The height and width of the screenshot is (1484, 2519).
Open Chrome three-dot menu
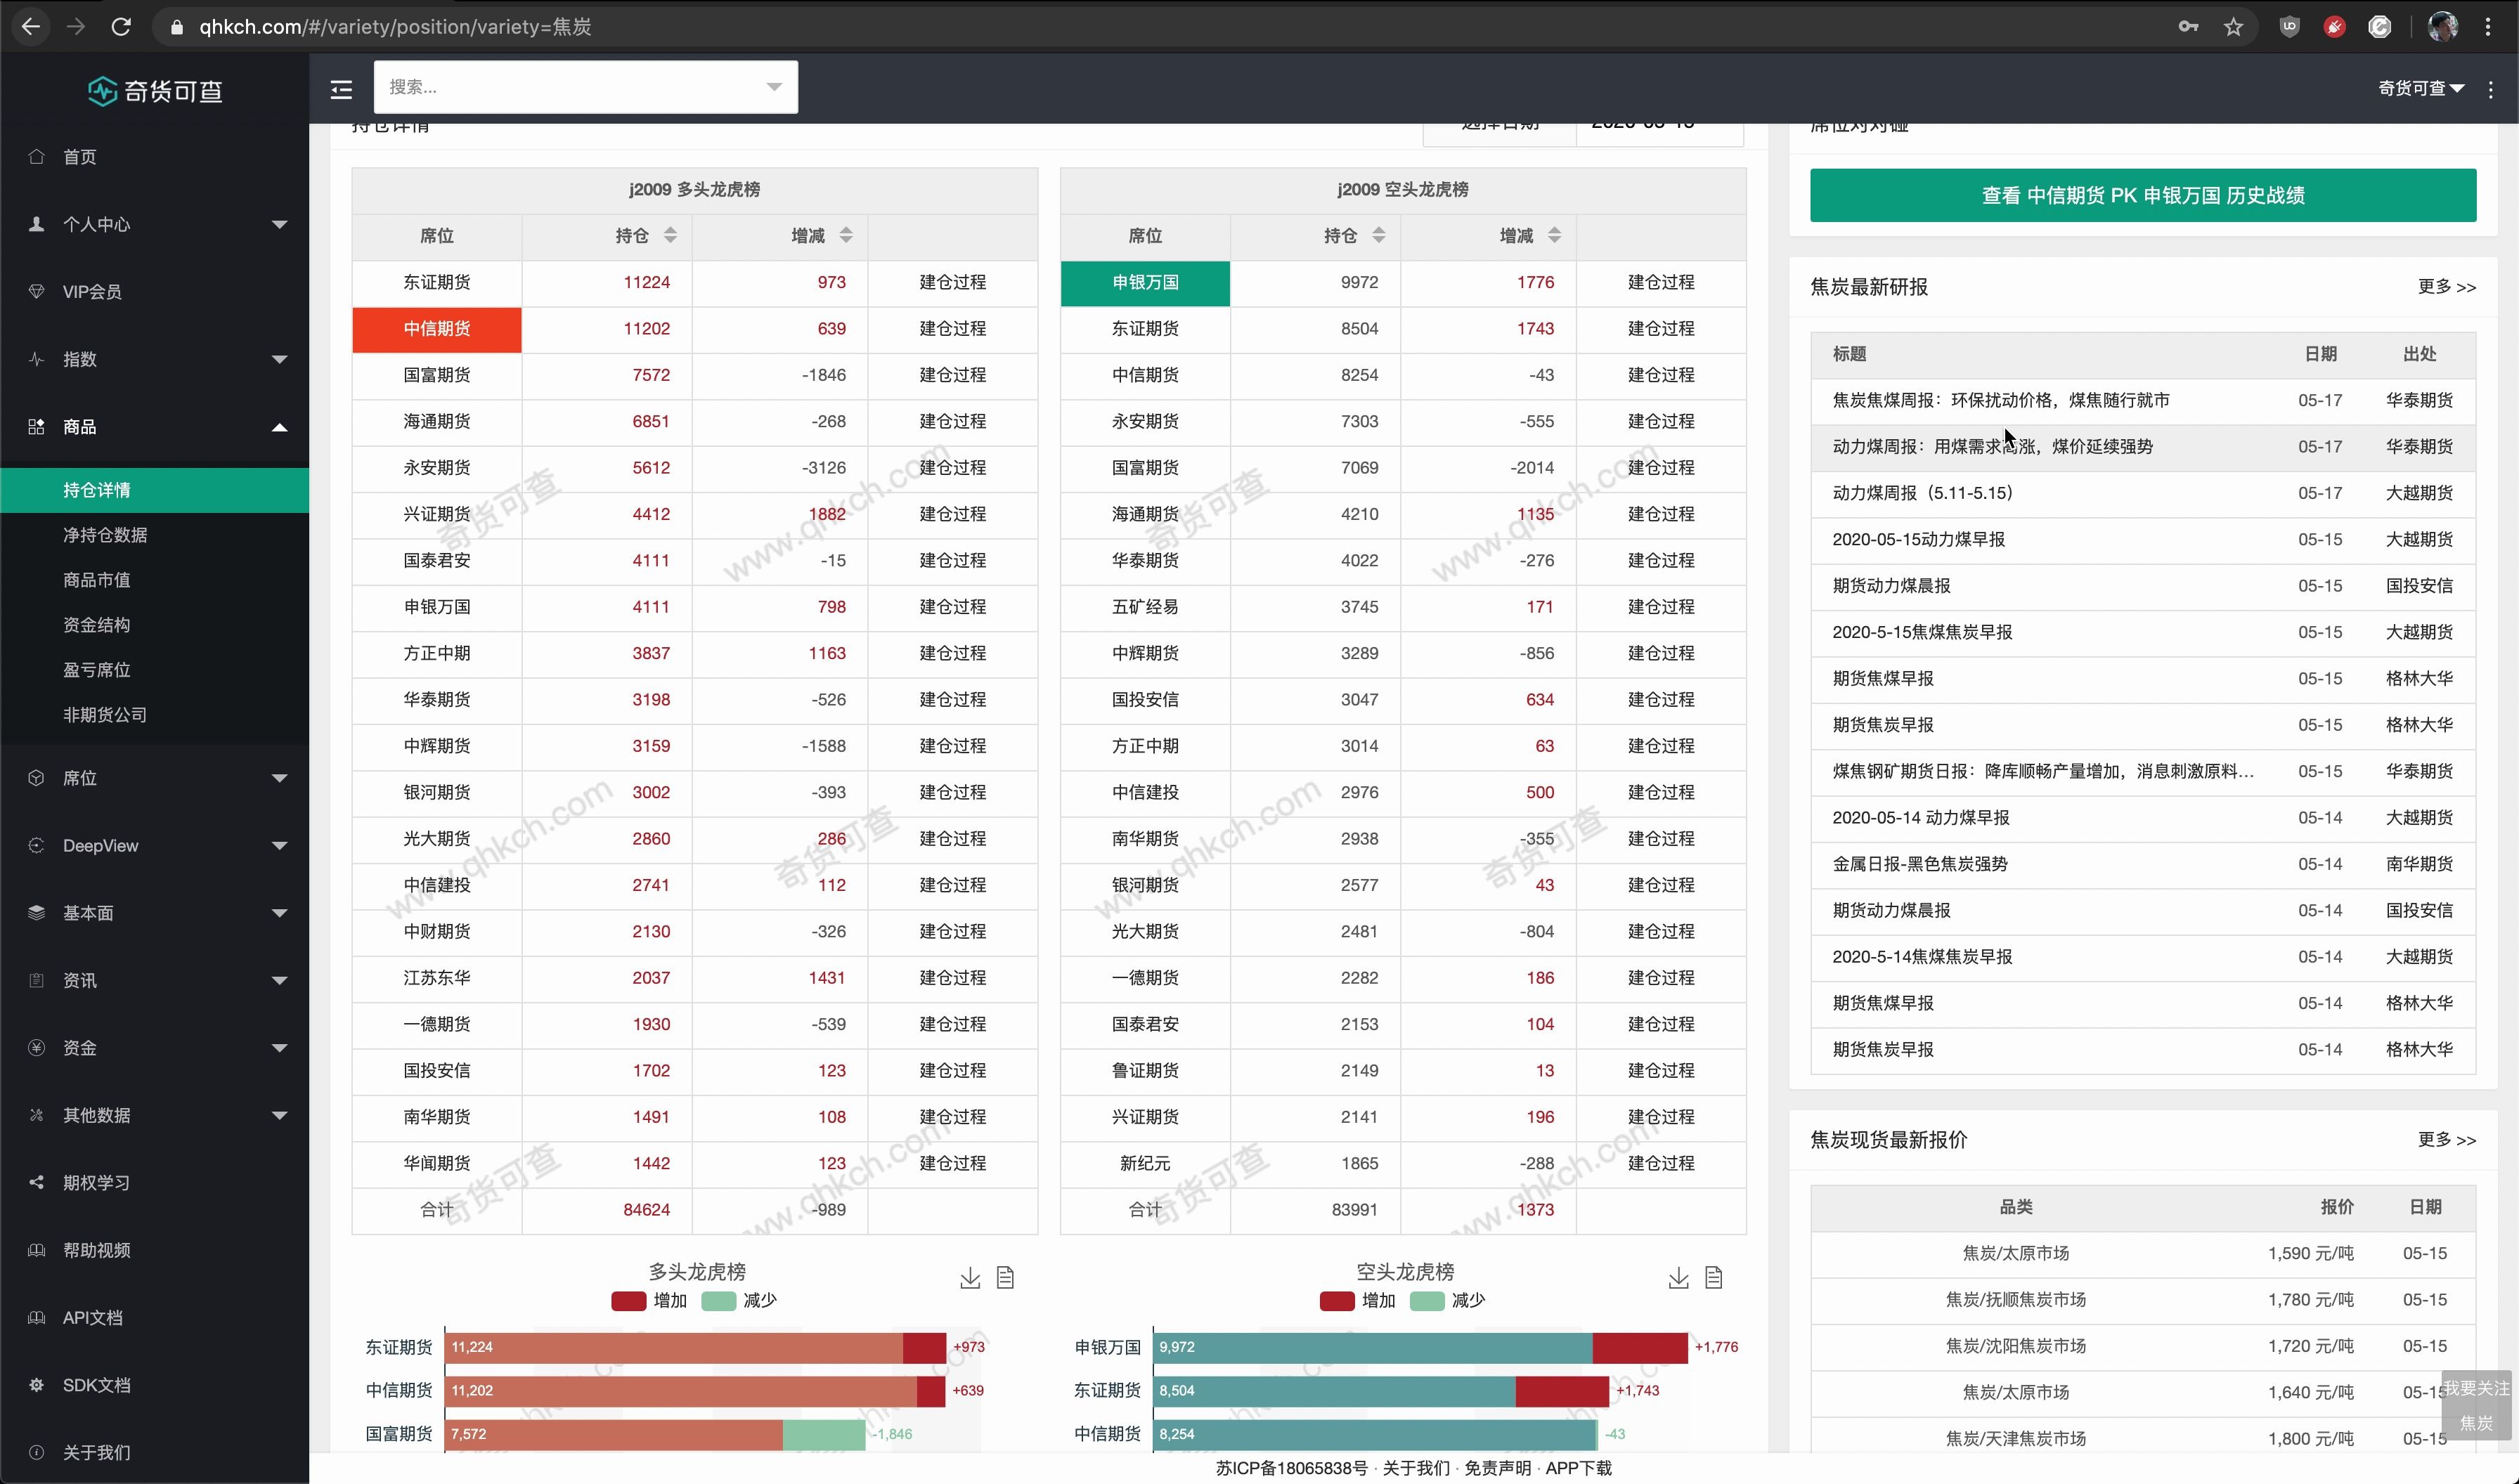tap(2488, 27)
